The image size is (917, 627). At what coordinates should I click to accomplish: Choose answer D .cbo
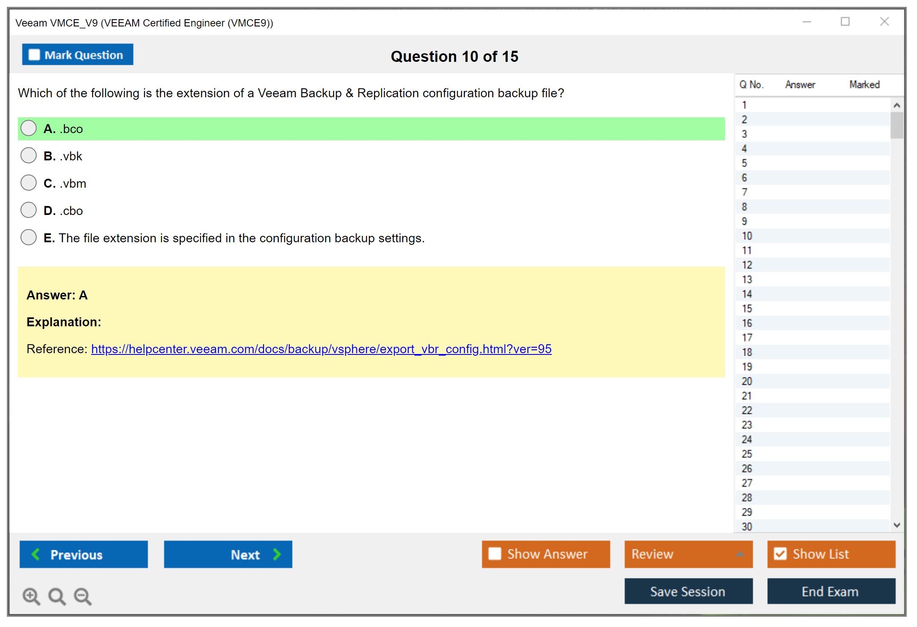29,210
